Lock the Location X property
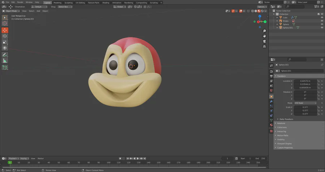 click(x=318, y=81)
